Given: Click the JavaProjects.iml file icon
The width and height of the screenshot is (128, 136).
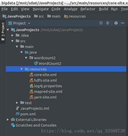Looking at the screenshot, I should (x=18, y=108).
